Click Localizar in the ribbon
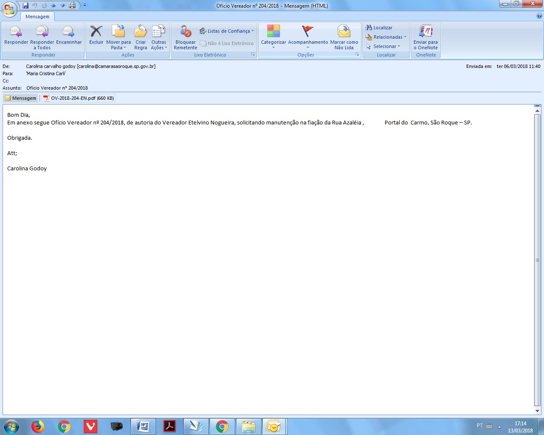Screen dimensions: 544x435 379,28
